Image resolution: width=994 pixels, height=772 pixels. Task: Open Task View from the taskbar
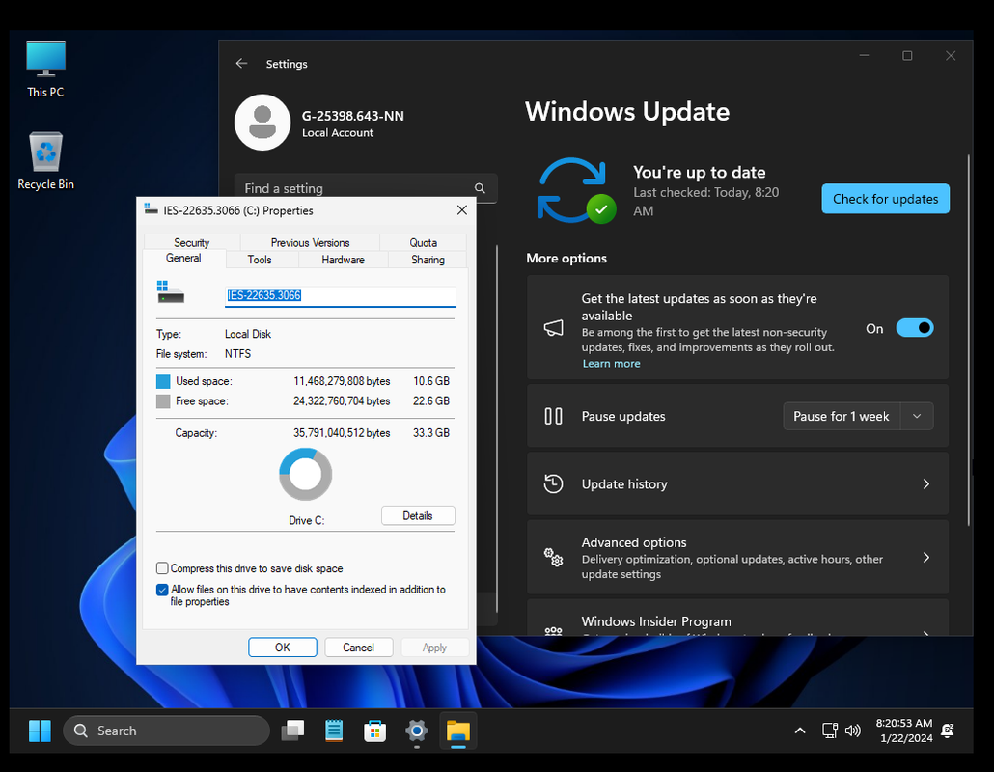pyautogui.click(x=292, y=731)
